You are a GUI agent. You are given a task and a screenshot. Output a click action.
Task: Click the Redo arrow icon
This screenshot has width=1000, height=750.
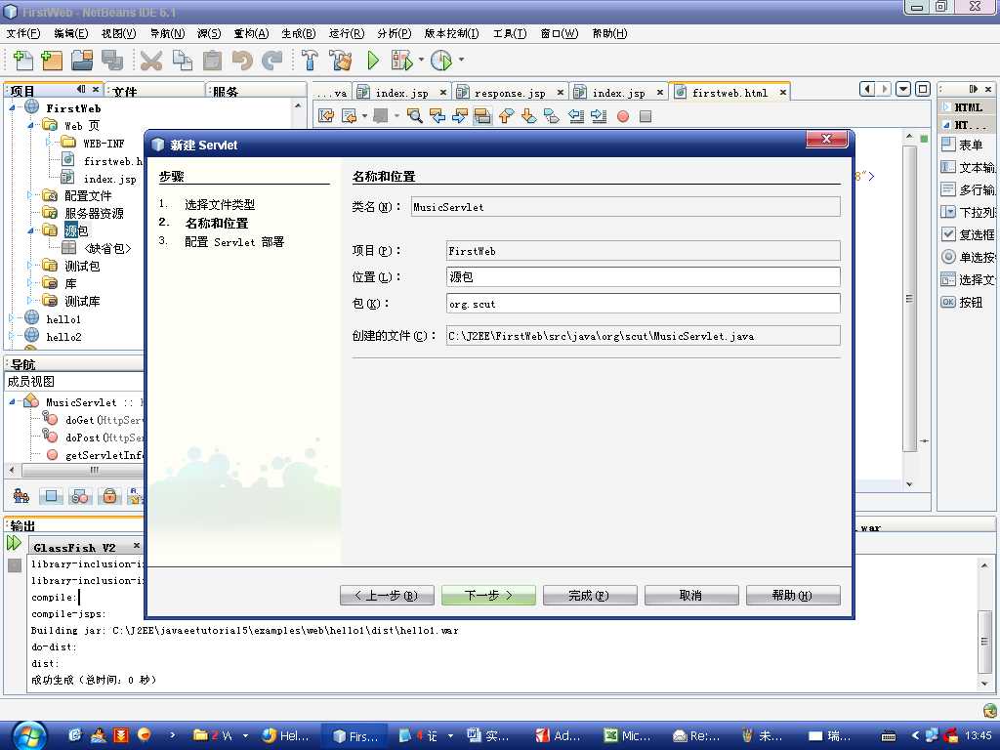coord(272,60)
